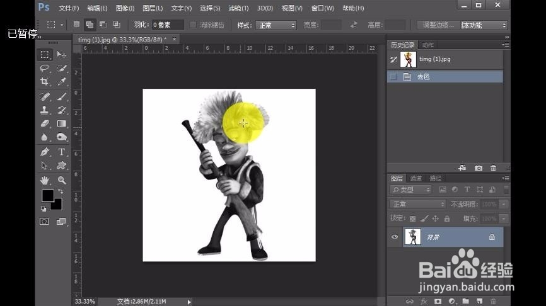Open status bar info arrow

tap(189, 302)
